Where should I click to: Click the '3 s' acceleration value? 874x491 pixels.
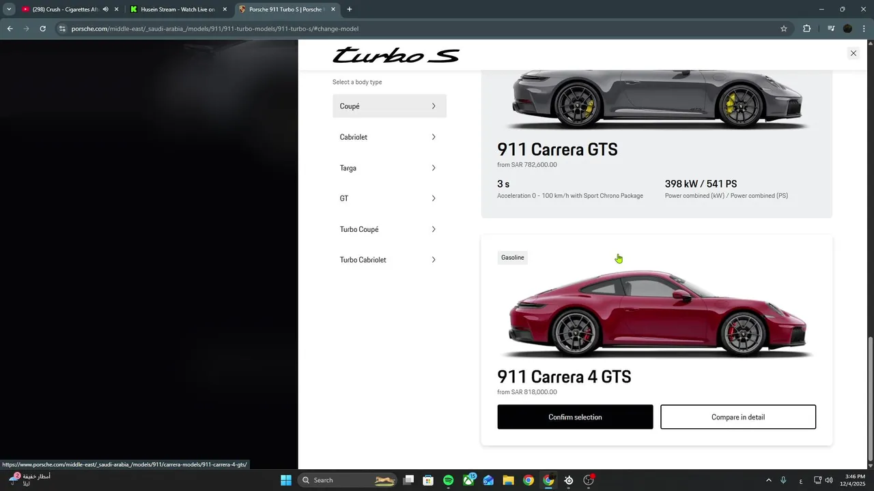tap(503, 184)
